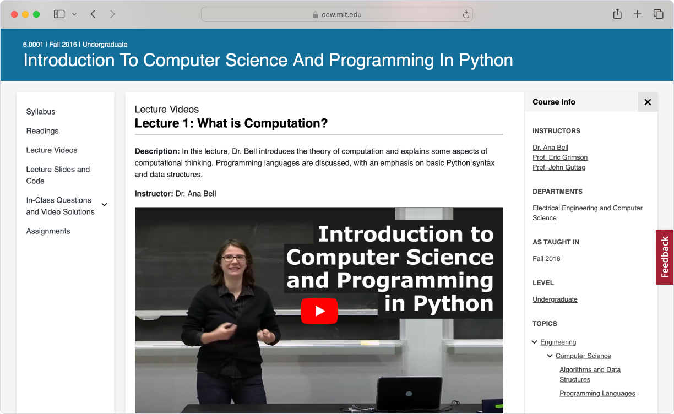Collapse the Computer Science topic chevron
Screen dimensions: 674x414
[550, 356]
